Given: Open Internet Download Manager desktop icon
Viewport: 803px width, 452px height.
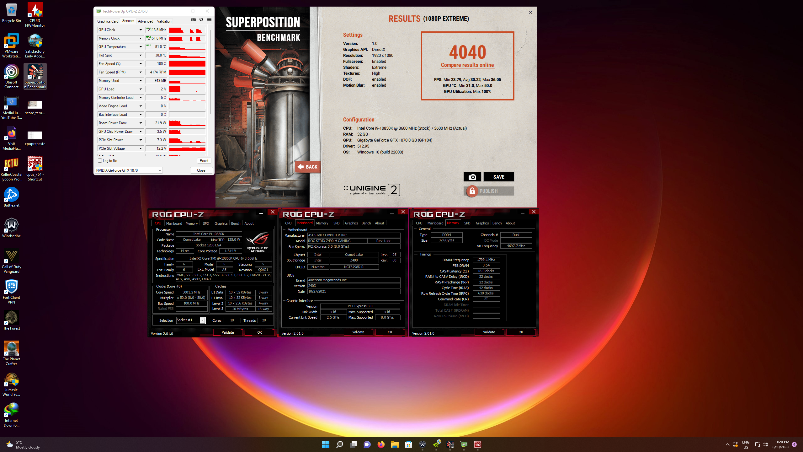Looking at the screenshot, I should (12, 415).
